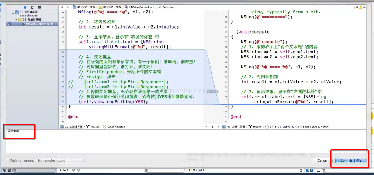Click the project icon in left jump bar

(75, 7)
